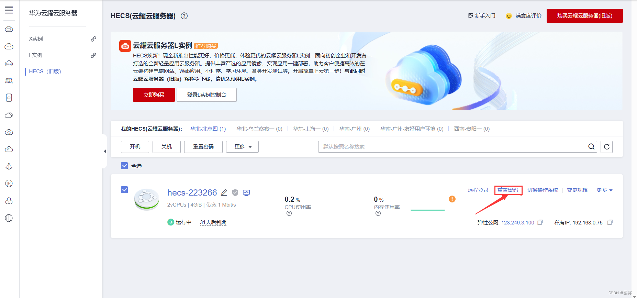Screen dimensions: 637x298
Task: Click the memory usage help icon
Action: pos(378,213)
